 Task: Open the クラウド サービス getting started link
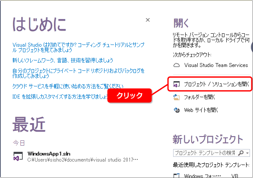[x=68, y=86]
